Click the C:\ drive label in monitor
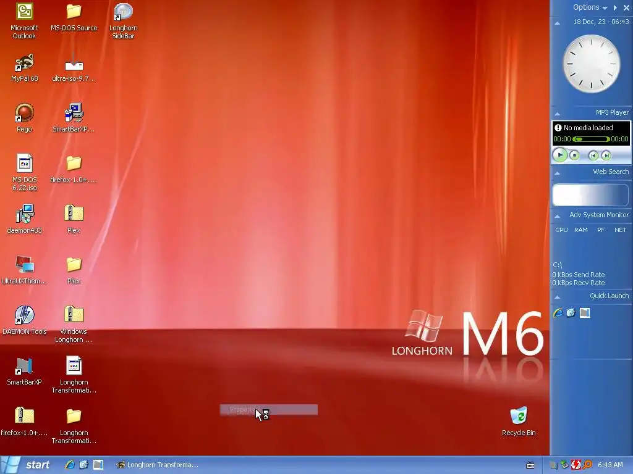 557,265
